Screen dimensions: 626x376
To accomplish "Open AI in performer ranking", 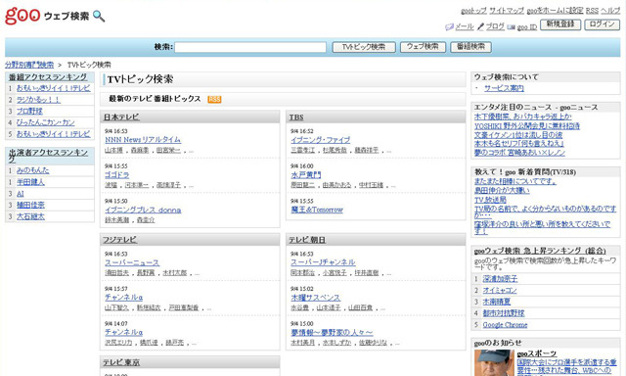I will (x=21, y=194).
